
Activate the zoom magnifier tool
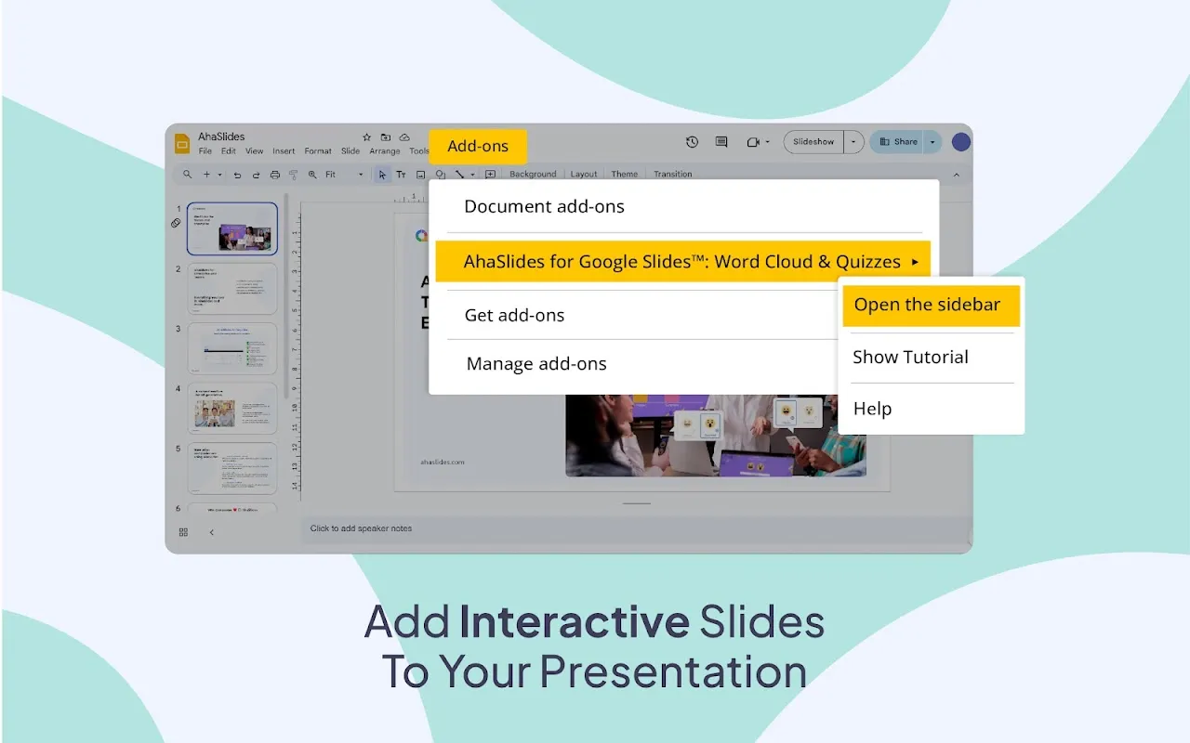[311, 175]
